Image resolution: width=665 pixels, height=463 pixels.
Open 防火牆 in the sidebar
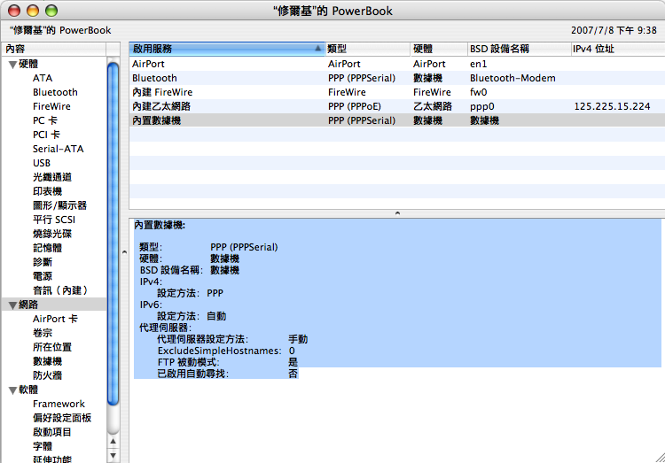tap(48, 375)
